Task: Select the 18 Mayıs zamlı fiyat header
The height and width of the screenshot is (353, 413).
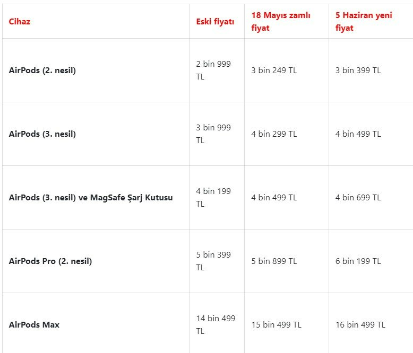Action: pyautogui.click(x=281, y=22)
